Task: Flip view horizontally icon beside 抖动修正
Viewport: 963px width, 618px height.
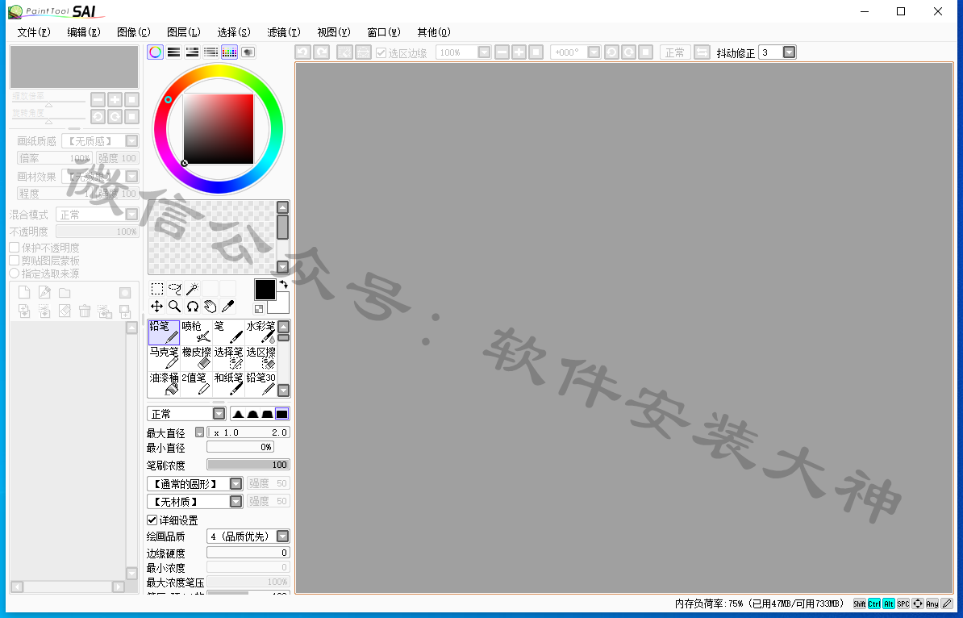Action: pyautogui.click(x=702, y=52)
